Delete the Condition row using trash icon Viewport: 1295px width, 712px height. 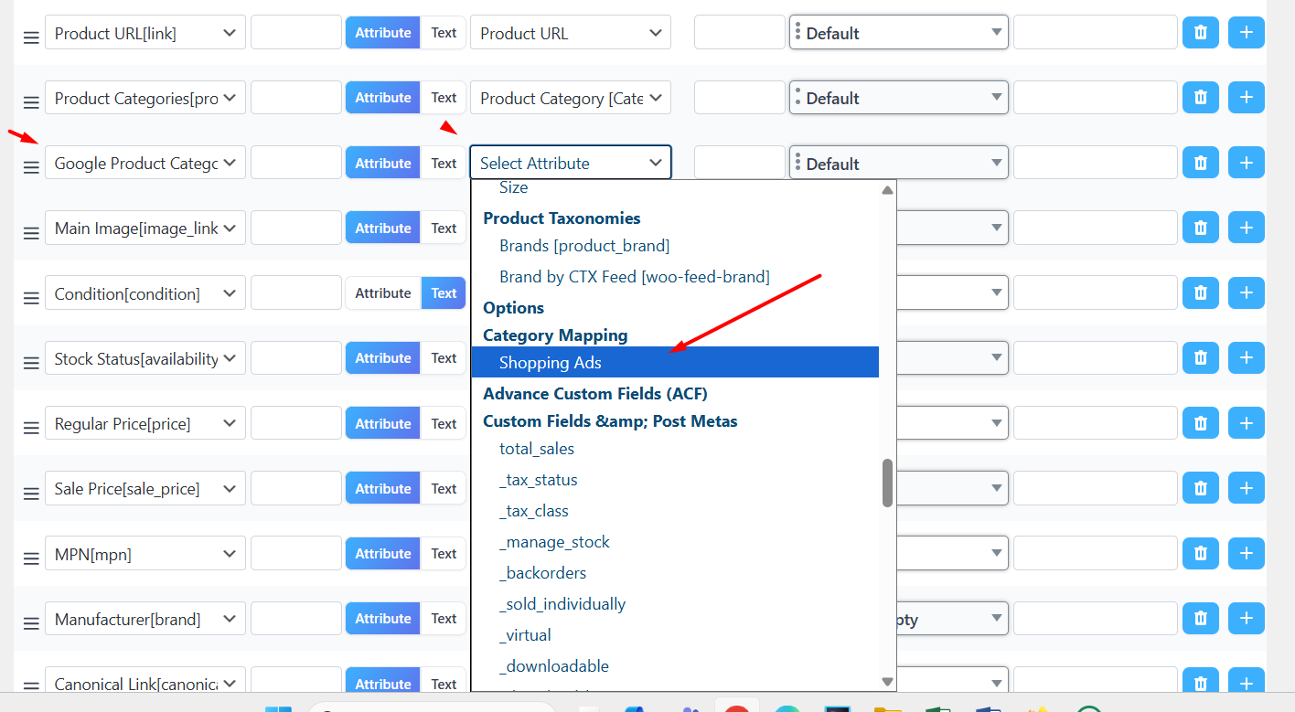1200,293
